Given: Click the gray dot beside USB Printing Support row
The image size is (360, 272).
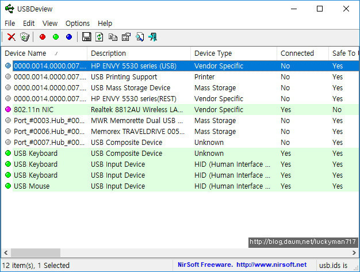Looking at the screenshot, I should (8, 76).
